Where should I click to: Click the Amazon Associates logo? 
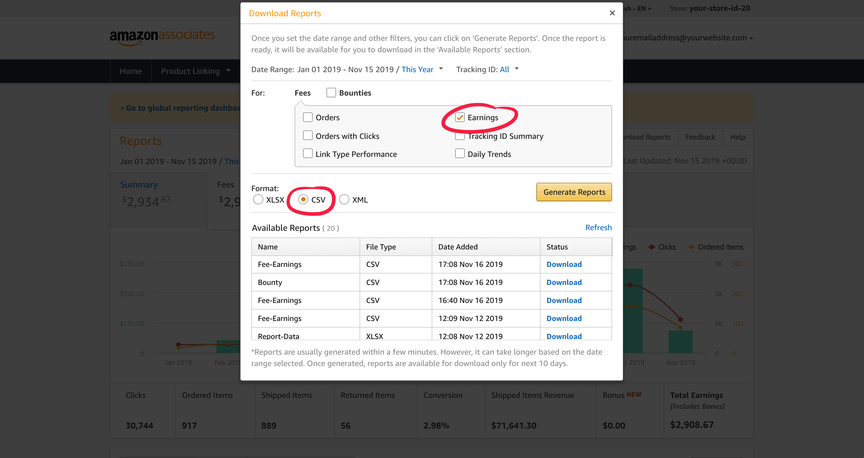coord(162,37)
